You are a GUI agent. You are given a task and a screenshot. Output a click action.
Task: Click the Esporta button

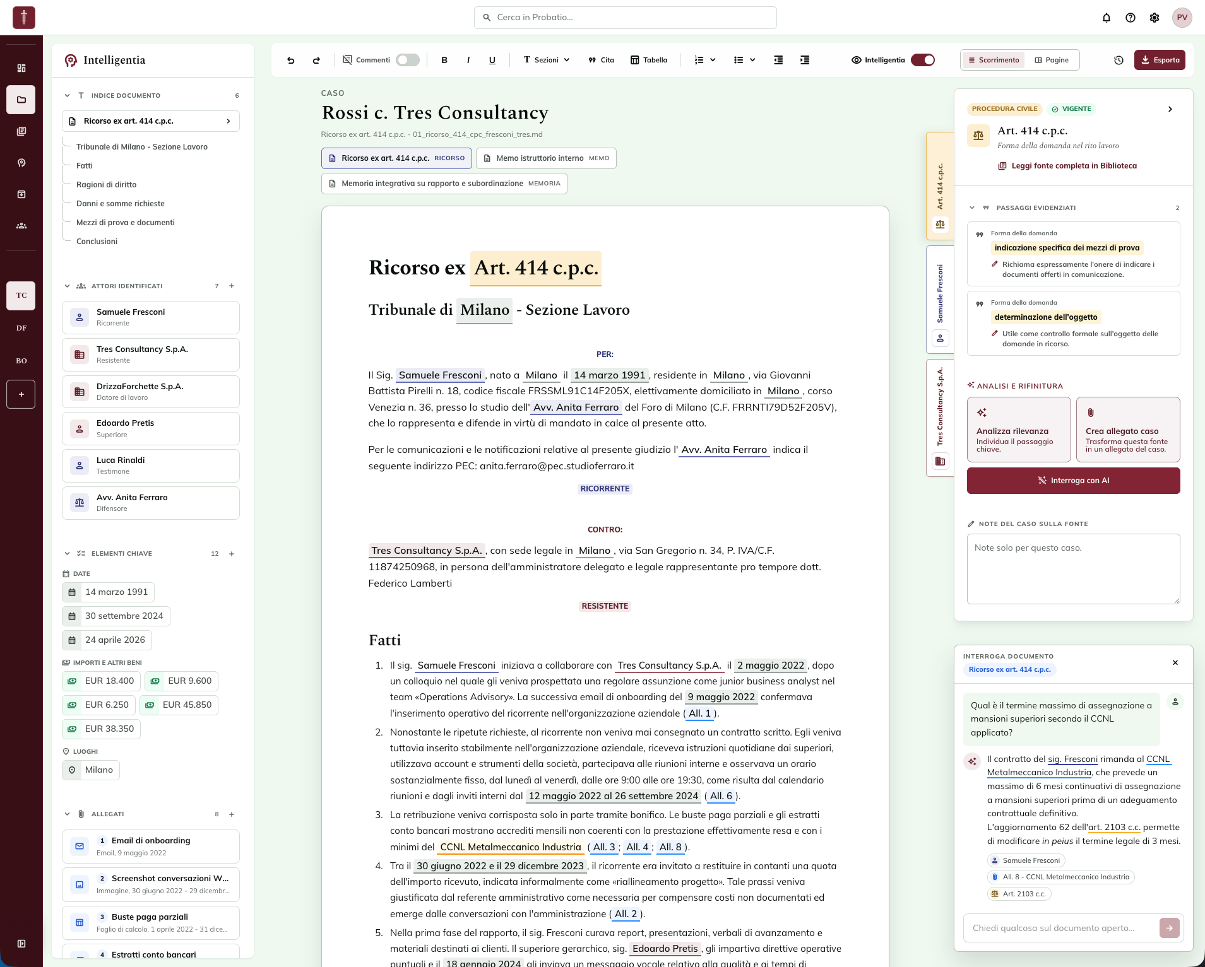[1160, 60]
